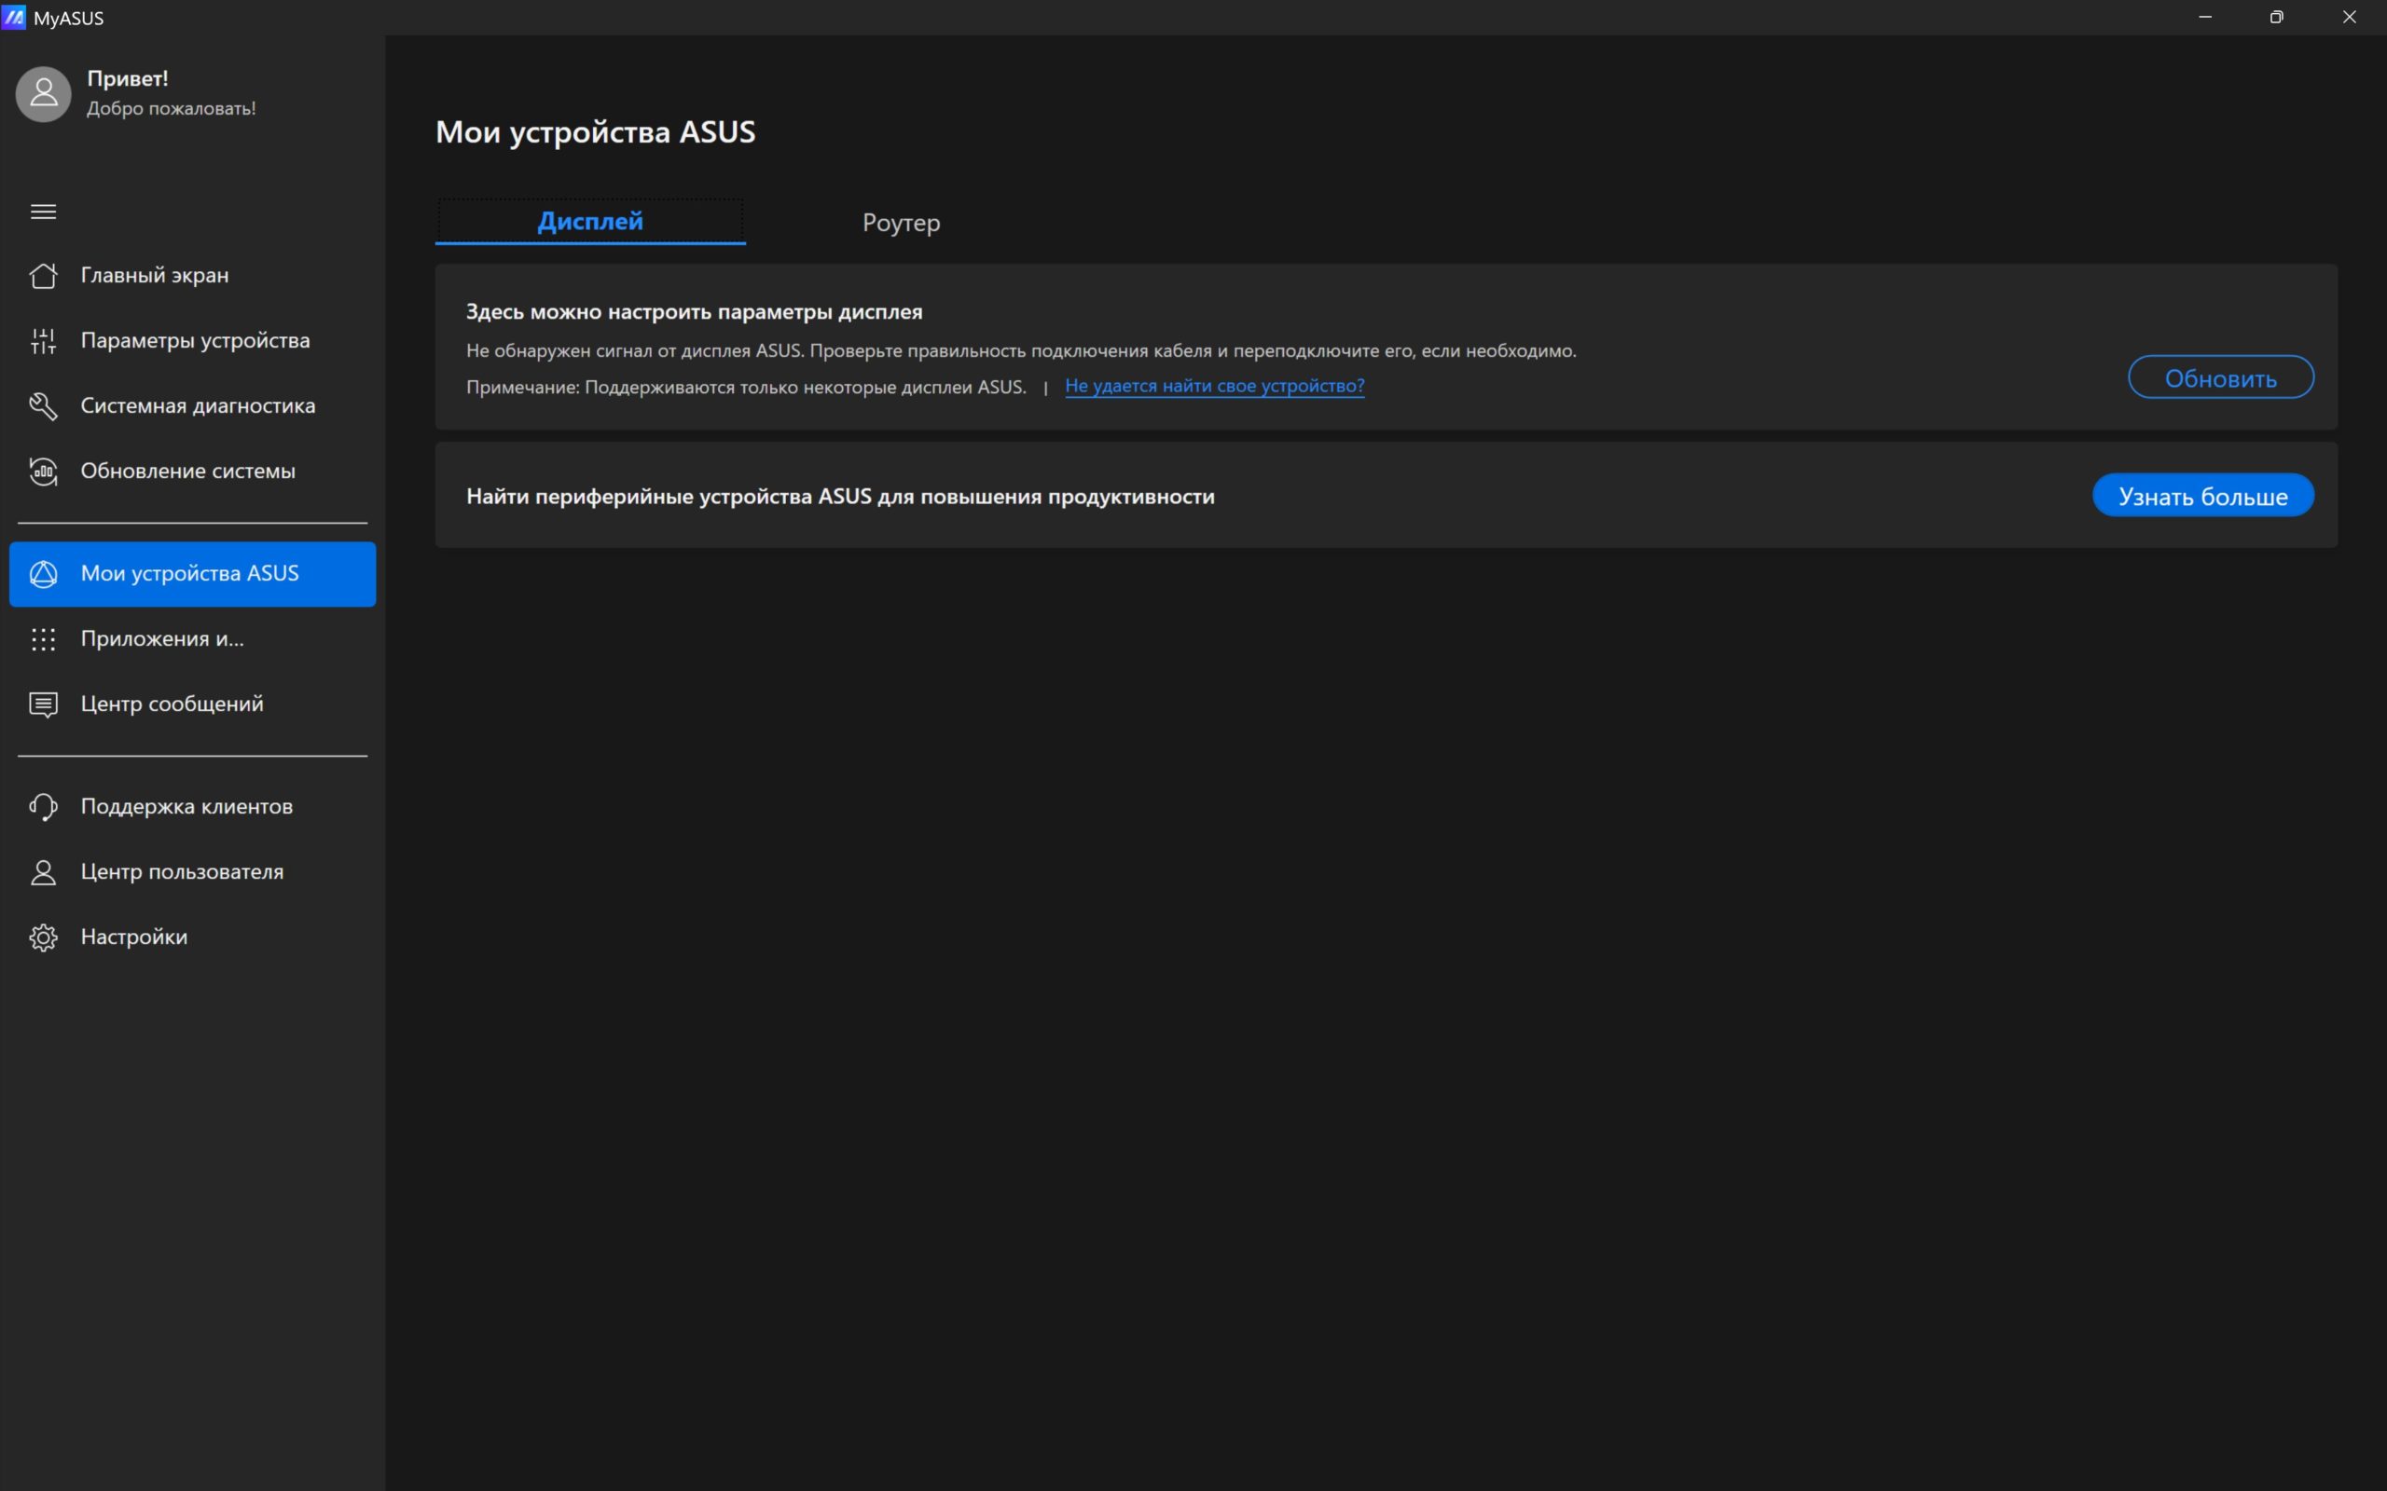Click the Добро пожаловать! text
This screenshot has width=2387, height=1491.
[x=172, y=108]
